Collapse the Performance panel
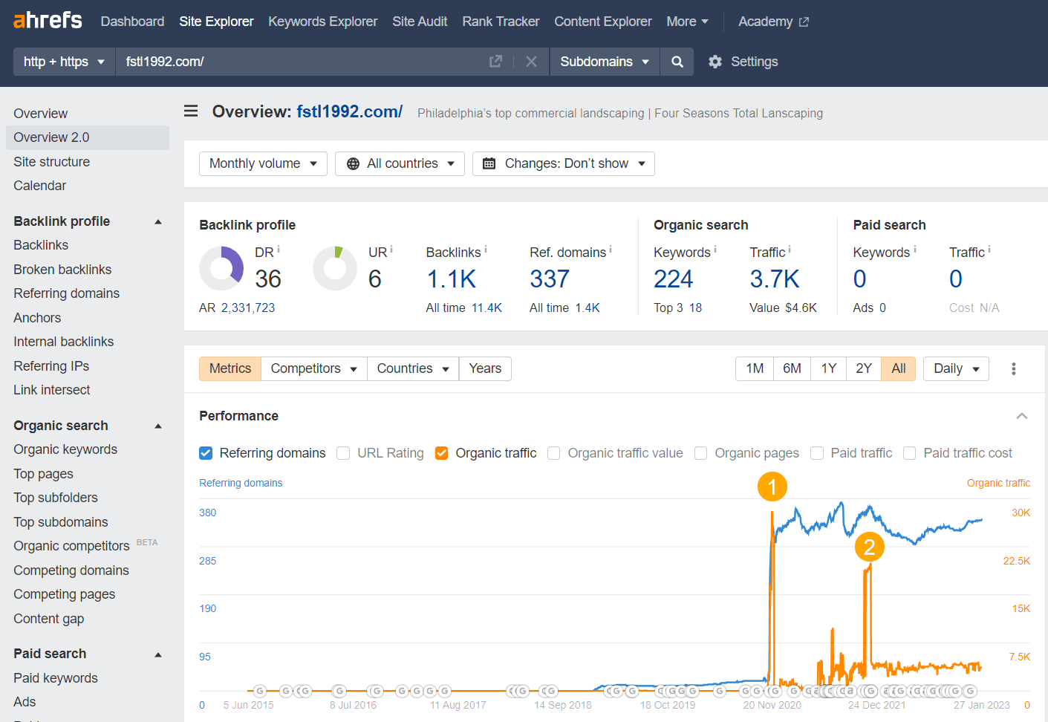 pyautogui.click(x=1022, y=416)
